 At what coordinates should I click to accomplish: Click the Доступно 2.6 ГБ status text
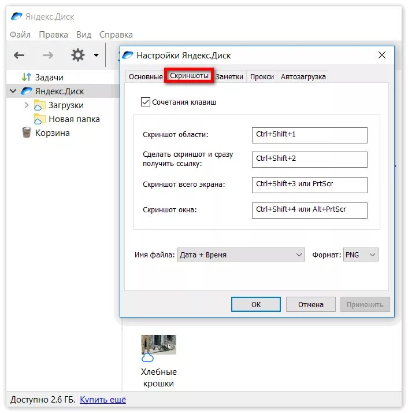tap(43, 400)
